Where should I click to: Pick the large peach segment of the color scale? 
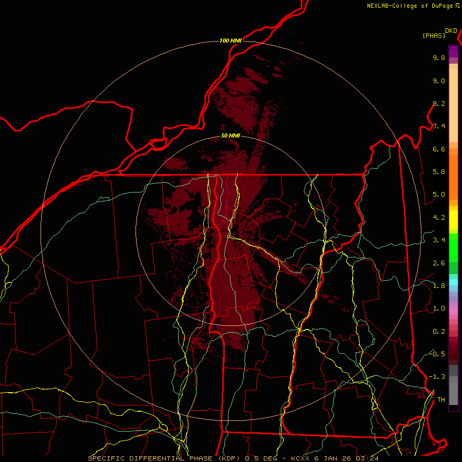click(453, 105)
